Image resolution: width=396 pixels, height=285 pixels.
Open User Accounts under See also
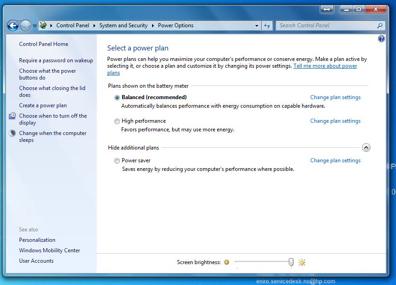(x=36, y=261)
